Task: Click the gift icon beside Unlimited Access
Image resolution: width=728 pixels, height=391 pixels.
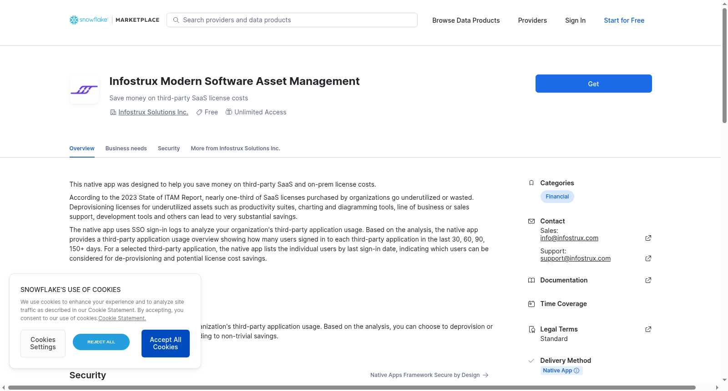Action: pyautogui.click(x=229, y=112)
